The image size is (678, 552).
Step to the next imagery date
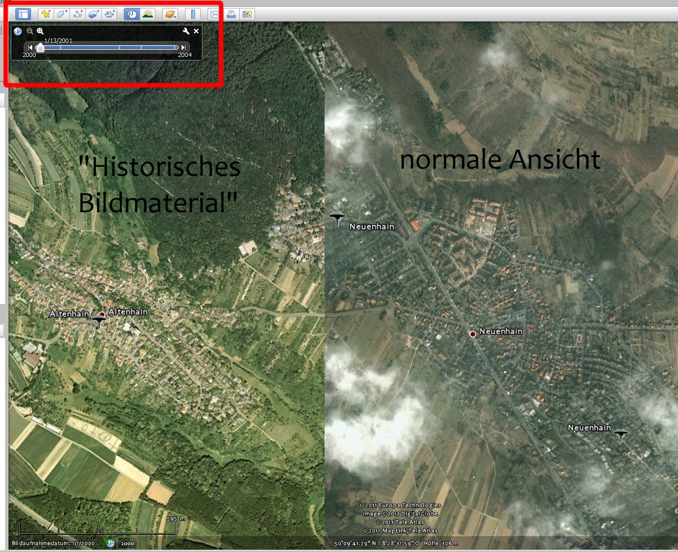click(x=184, y=47)
